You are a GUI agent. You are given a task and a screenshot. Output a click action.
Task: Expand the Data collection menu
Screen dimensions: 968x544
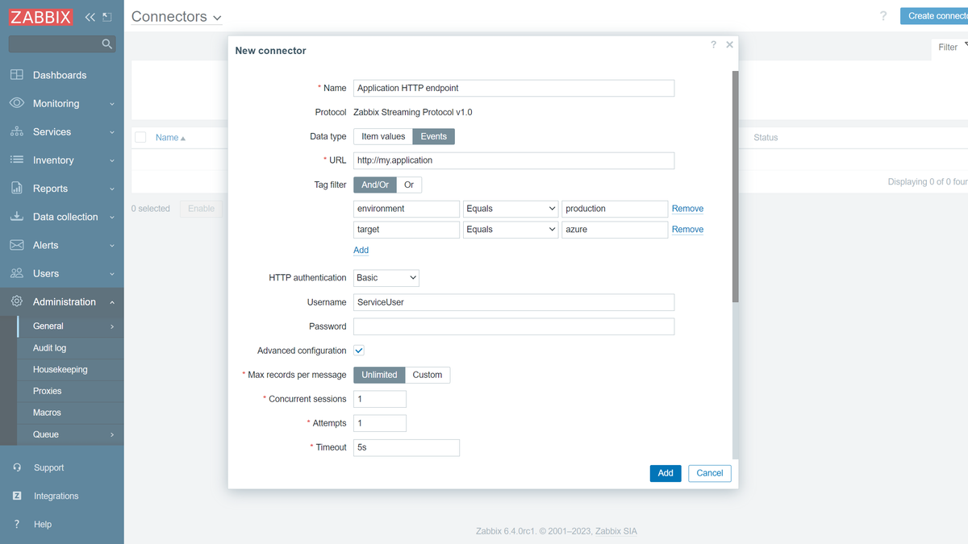pyautogui.click(x=112, y=217)
